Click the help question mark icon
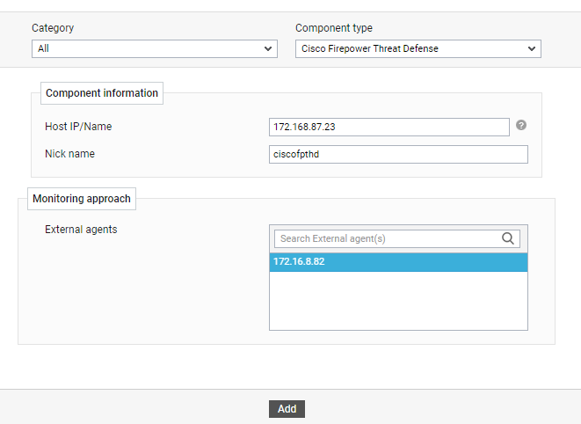581x424 pixels. [521, 126]
